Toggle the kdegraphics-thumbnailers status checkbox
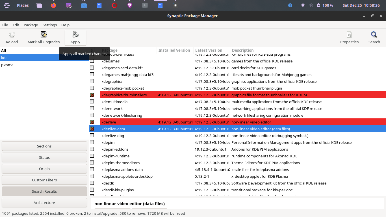The image size is (386, 217). (92, 95)
